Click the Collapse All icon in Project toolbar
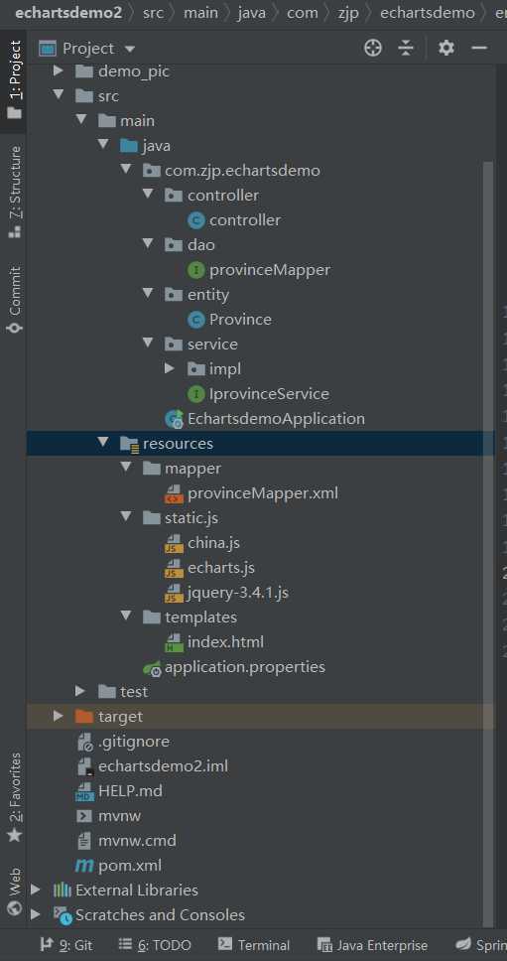 (x=406, y=48)
